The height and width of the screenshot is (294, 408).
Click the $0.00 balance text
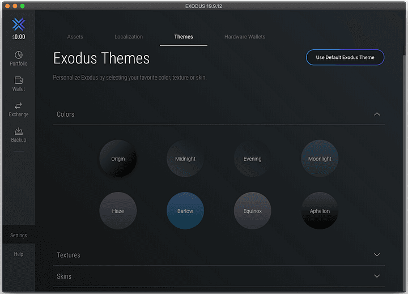[x=19, y=37]
